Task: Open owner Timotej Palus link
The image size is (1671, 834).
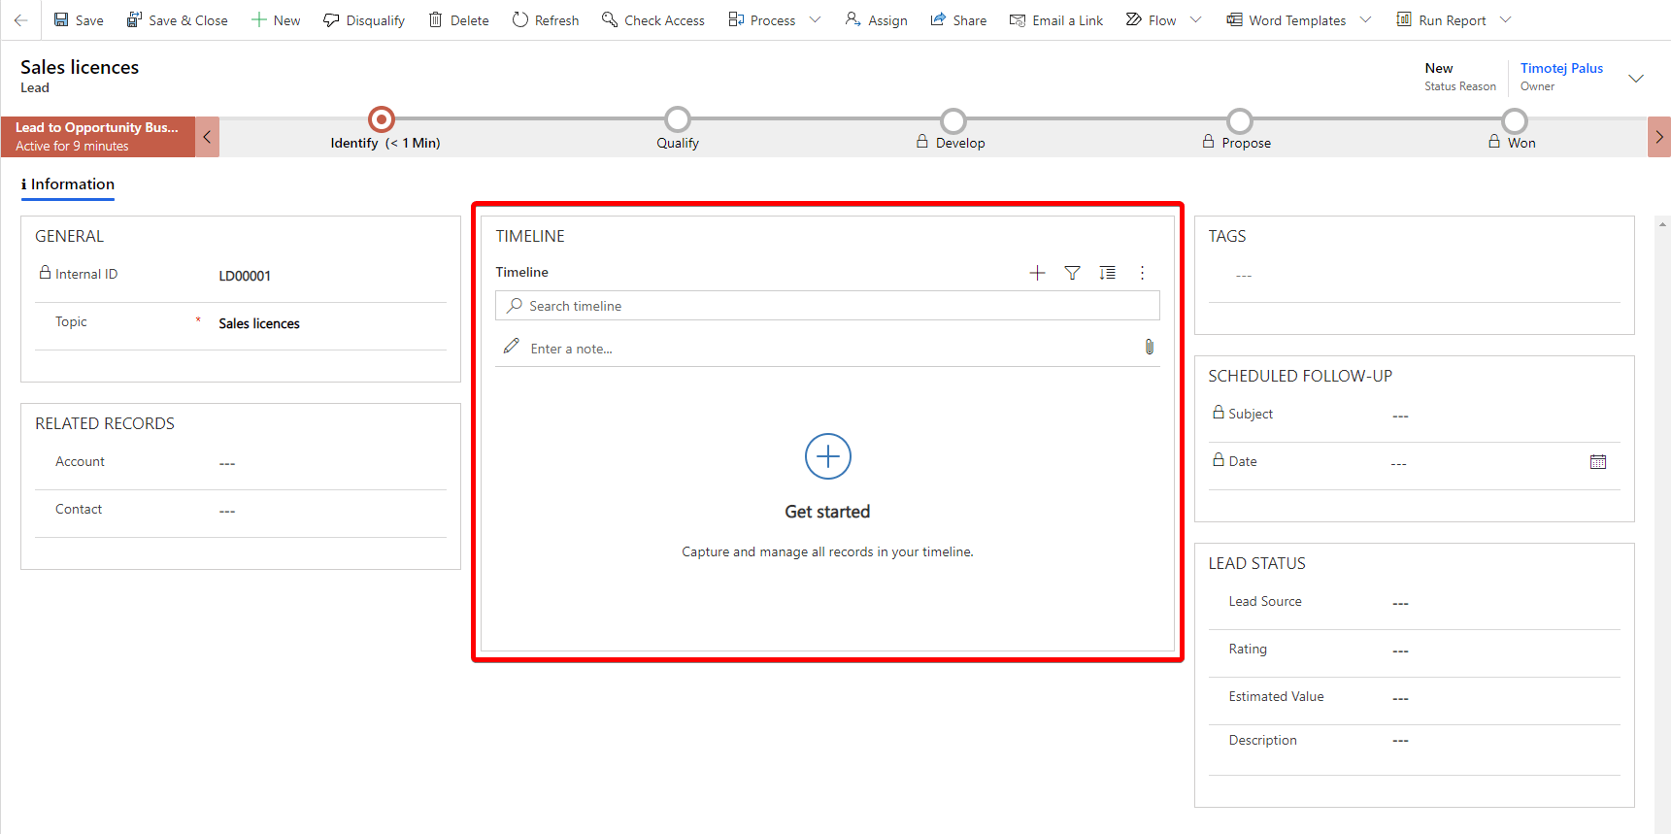Action: pyautogui.click(x=1561, y=68)
